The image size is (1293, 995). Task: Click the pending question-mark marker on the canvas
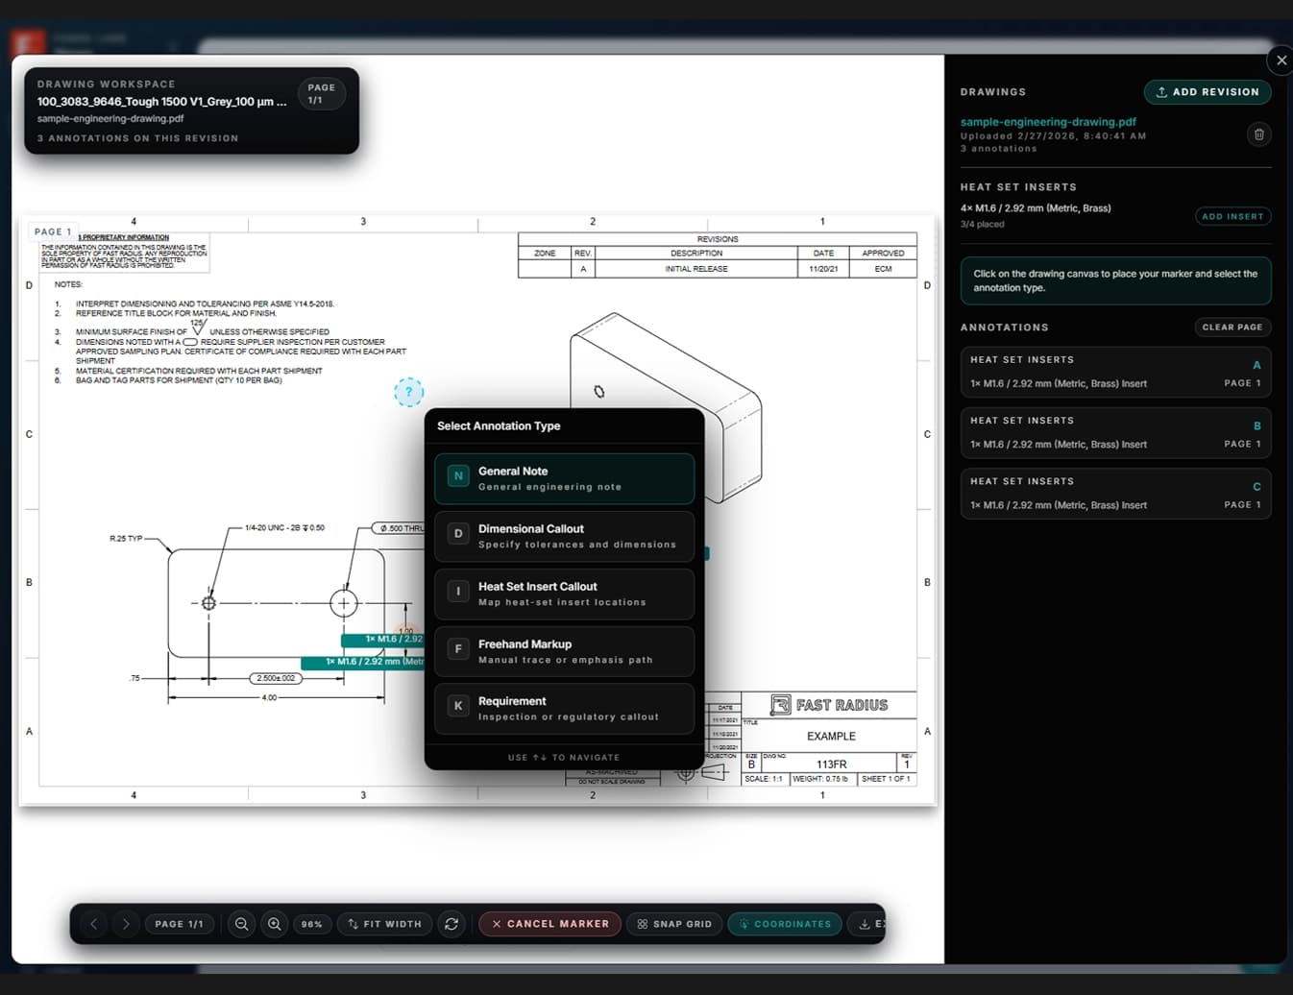(x=409, y=393)
